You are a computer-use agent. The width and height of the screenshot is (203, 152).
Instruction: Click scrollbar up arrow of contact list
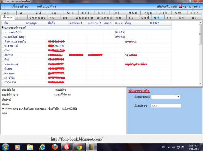[200, 23]
